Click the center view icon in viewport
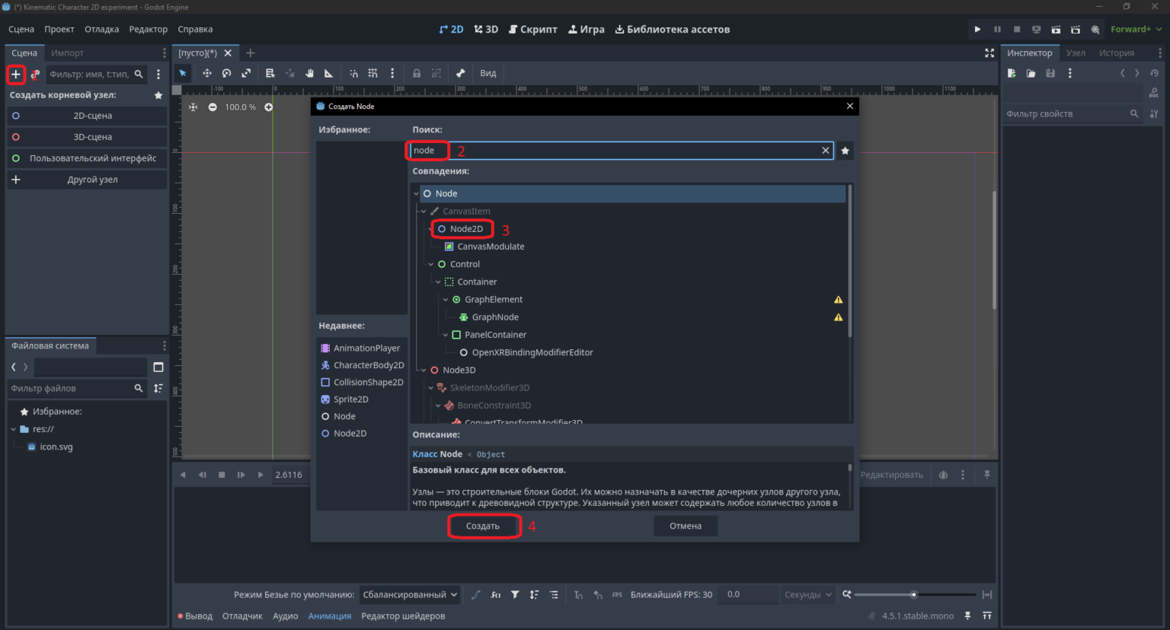This screenshot has width=1170, height=630. pos(193,107)
